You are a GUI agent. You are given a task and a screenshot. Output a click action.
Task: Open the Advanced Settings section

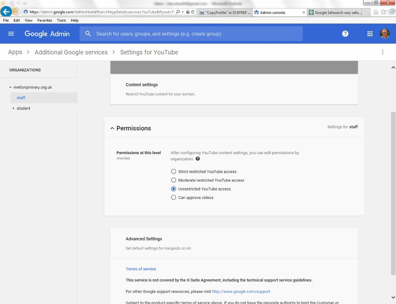tap(234, 243)
